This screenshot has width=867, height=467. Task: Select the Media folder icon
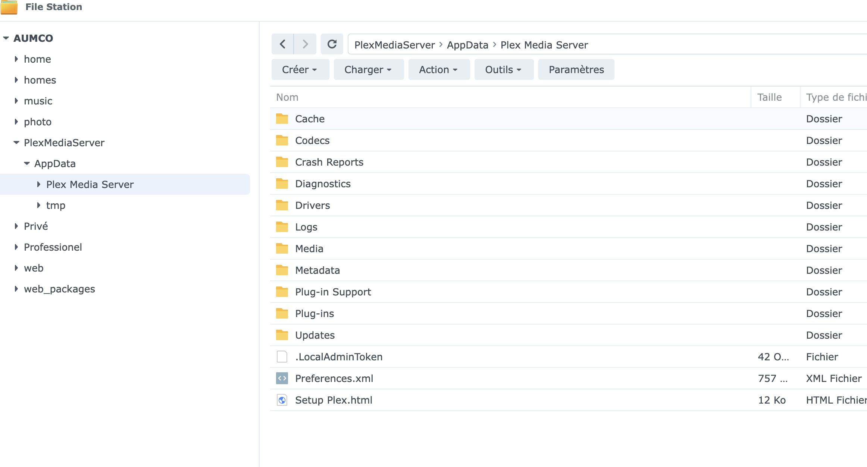282,248
